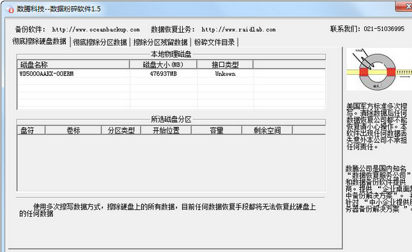Image resolution: width=412 pixels, height=252 pixels.
Task: Close the 数据粉碎软件 window
Action: pyautogui.click(x=404, y=6)
